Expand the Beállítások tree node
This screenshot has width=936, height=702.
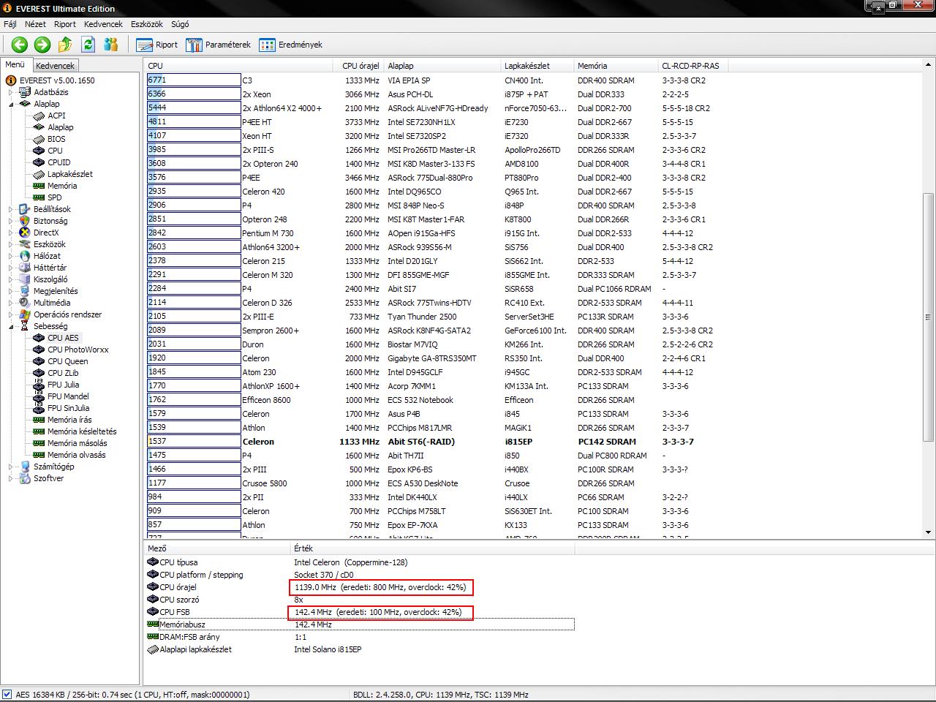point(11,209)
